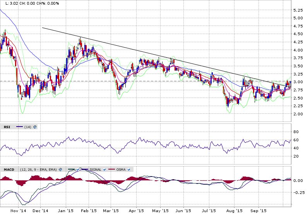Click the last price readout L: 3.02

pos(10,3)
